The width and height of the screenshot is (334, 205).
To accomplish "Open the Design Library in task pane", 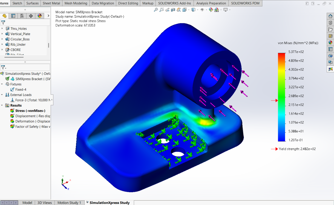I will click(330, 23).
